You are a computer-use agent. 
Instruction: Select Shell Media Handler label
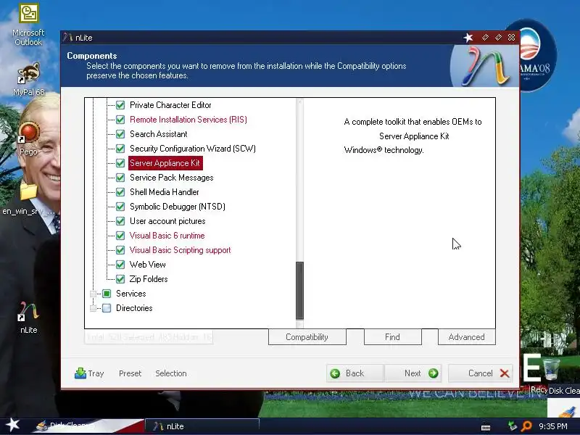click(165, 192)
